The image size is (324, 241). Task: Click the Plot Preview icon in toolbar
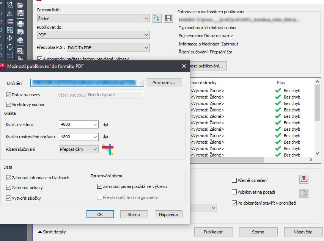click(20, 32)
